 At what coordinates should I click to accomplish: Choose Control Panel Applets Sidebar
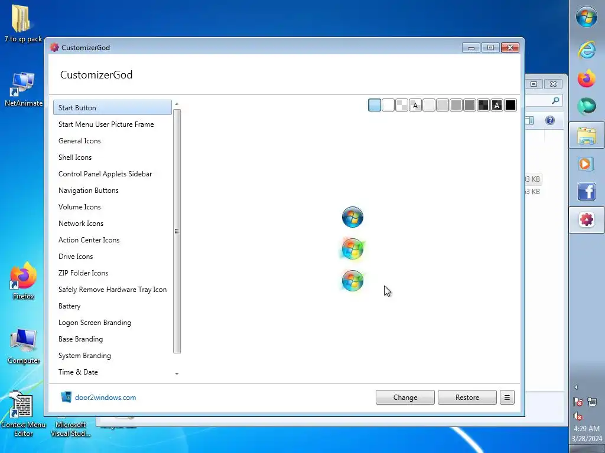(x=105, y=174)
